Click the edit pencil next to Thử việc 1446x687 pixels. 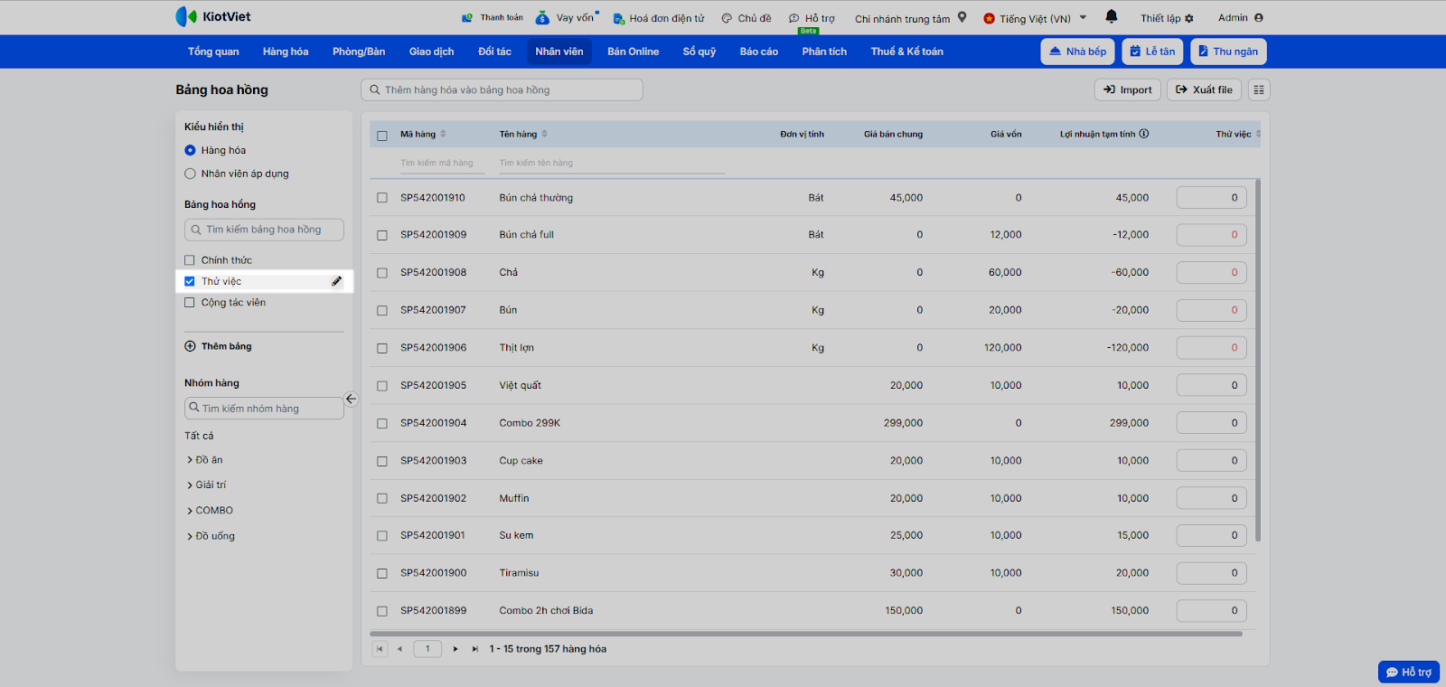coord(336,281)
